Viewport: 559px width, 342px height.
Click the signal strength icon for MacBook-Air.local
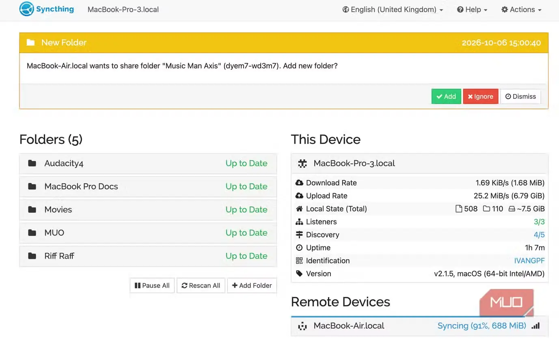(535, 326)
